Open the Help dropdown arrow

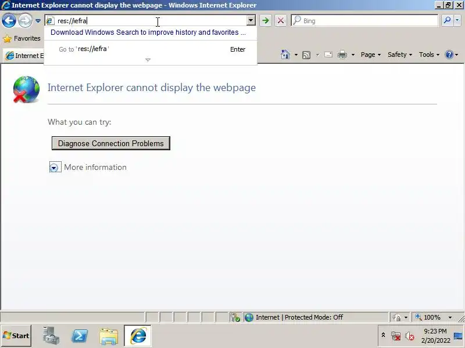click(456, 55)
